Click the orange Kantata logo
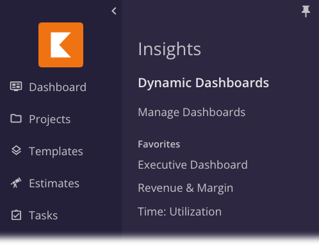The width and height of the screenshot is (319, 245). [61, 45]
